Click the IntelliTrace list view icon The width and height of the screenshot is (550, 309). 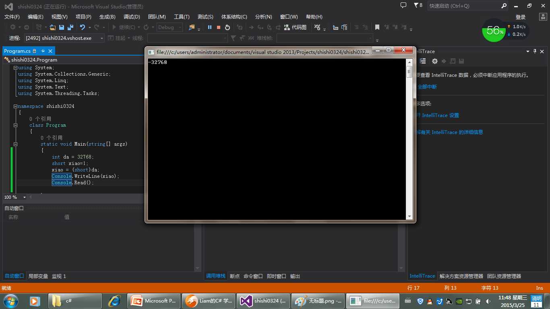tap(423, 61)
